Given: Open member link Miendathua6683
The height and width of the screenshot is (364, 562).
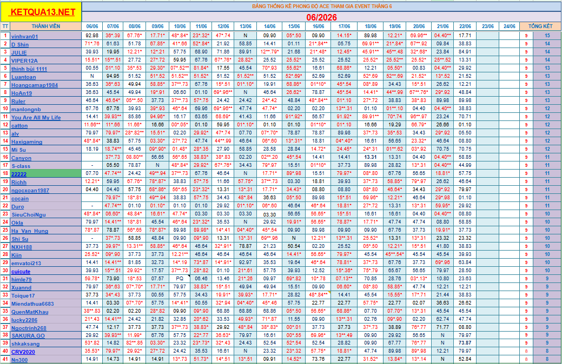Looking at the screenshot, I should tap(32, 304).
